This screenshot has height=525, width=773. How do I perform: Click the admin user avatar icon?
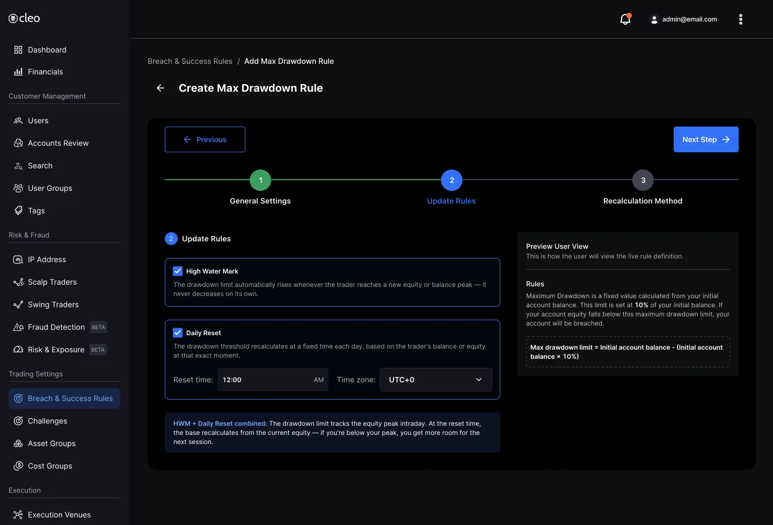[654, 19]
